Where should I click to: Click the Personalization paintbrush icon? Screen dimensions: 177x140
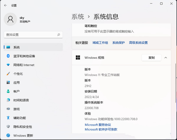point(8,74)
